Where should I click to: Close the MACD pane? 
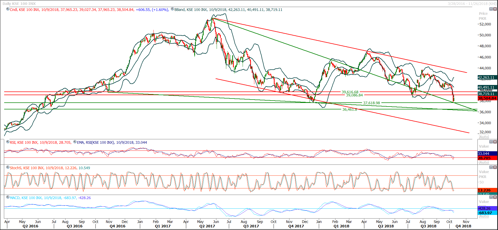(495, 197)
